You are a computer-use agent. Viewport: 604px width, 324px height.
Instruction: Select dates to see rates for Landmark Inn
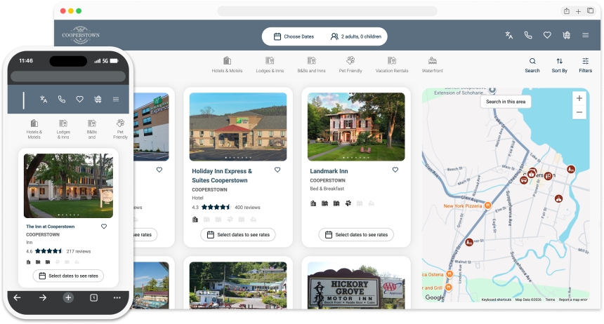tap(356, 235)
